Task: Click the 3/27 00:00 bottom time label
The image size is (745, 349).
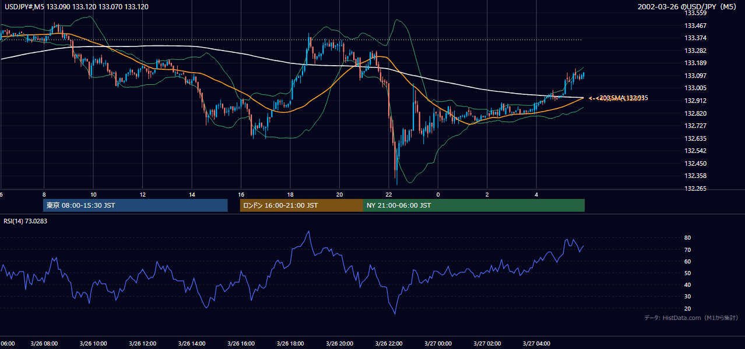Action: click(x=438, y=343)
